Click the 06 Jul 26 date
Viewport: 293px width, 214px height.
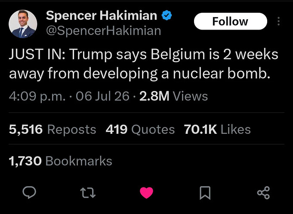pos(102,96)
